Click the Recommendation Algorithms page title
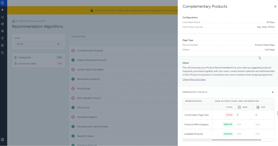This screenshot has width=278, height=146. click(37, 26)
